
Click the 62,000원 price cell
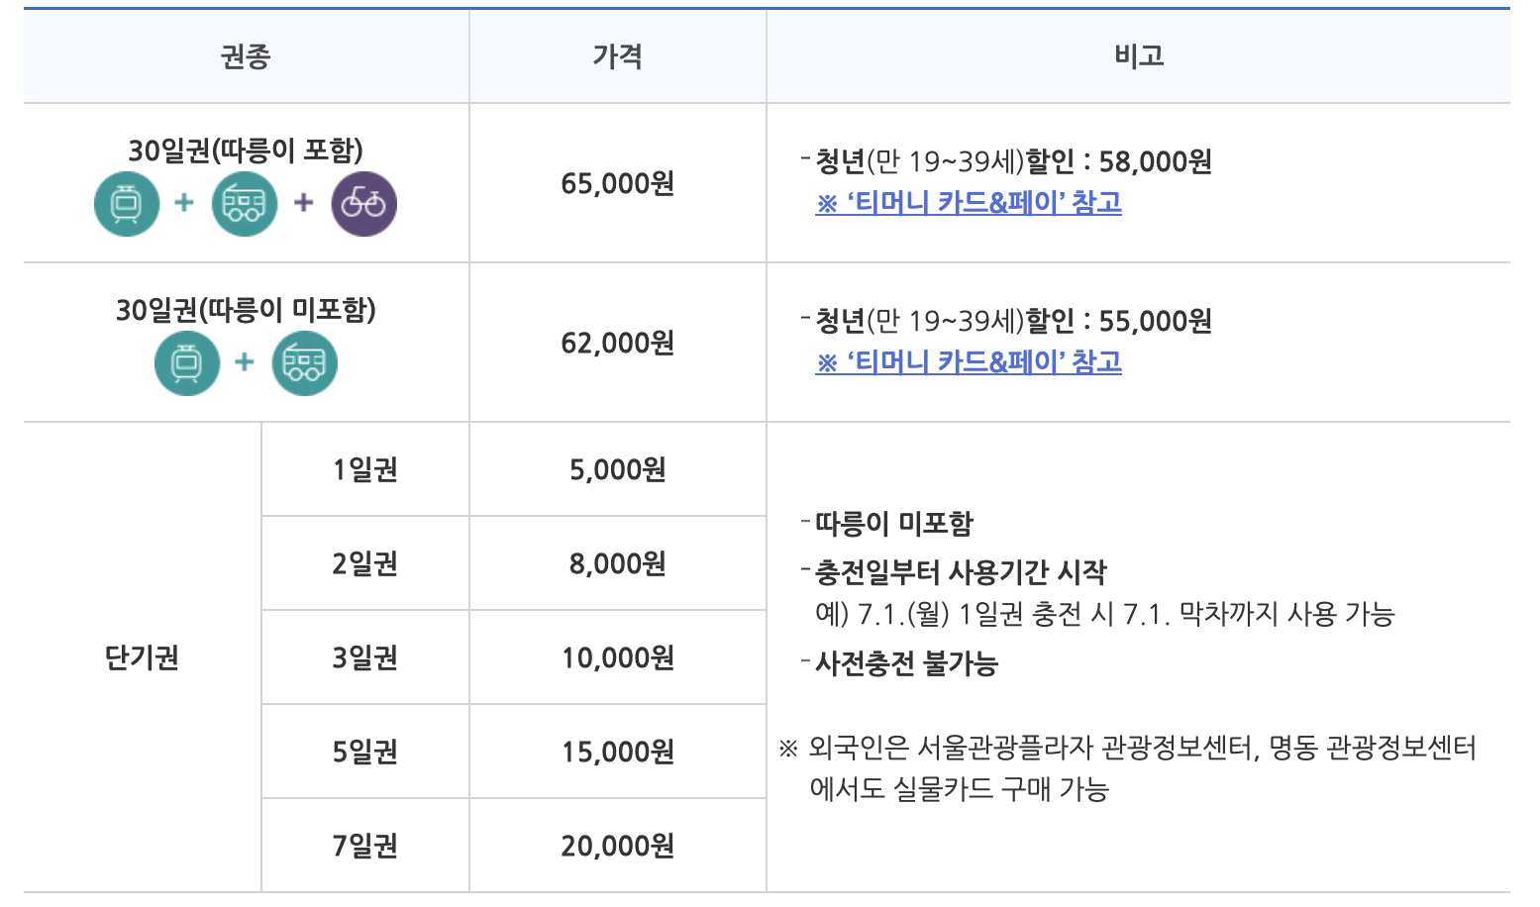click(x=617, y=343)
